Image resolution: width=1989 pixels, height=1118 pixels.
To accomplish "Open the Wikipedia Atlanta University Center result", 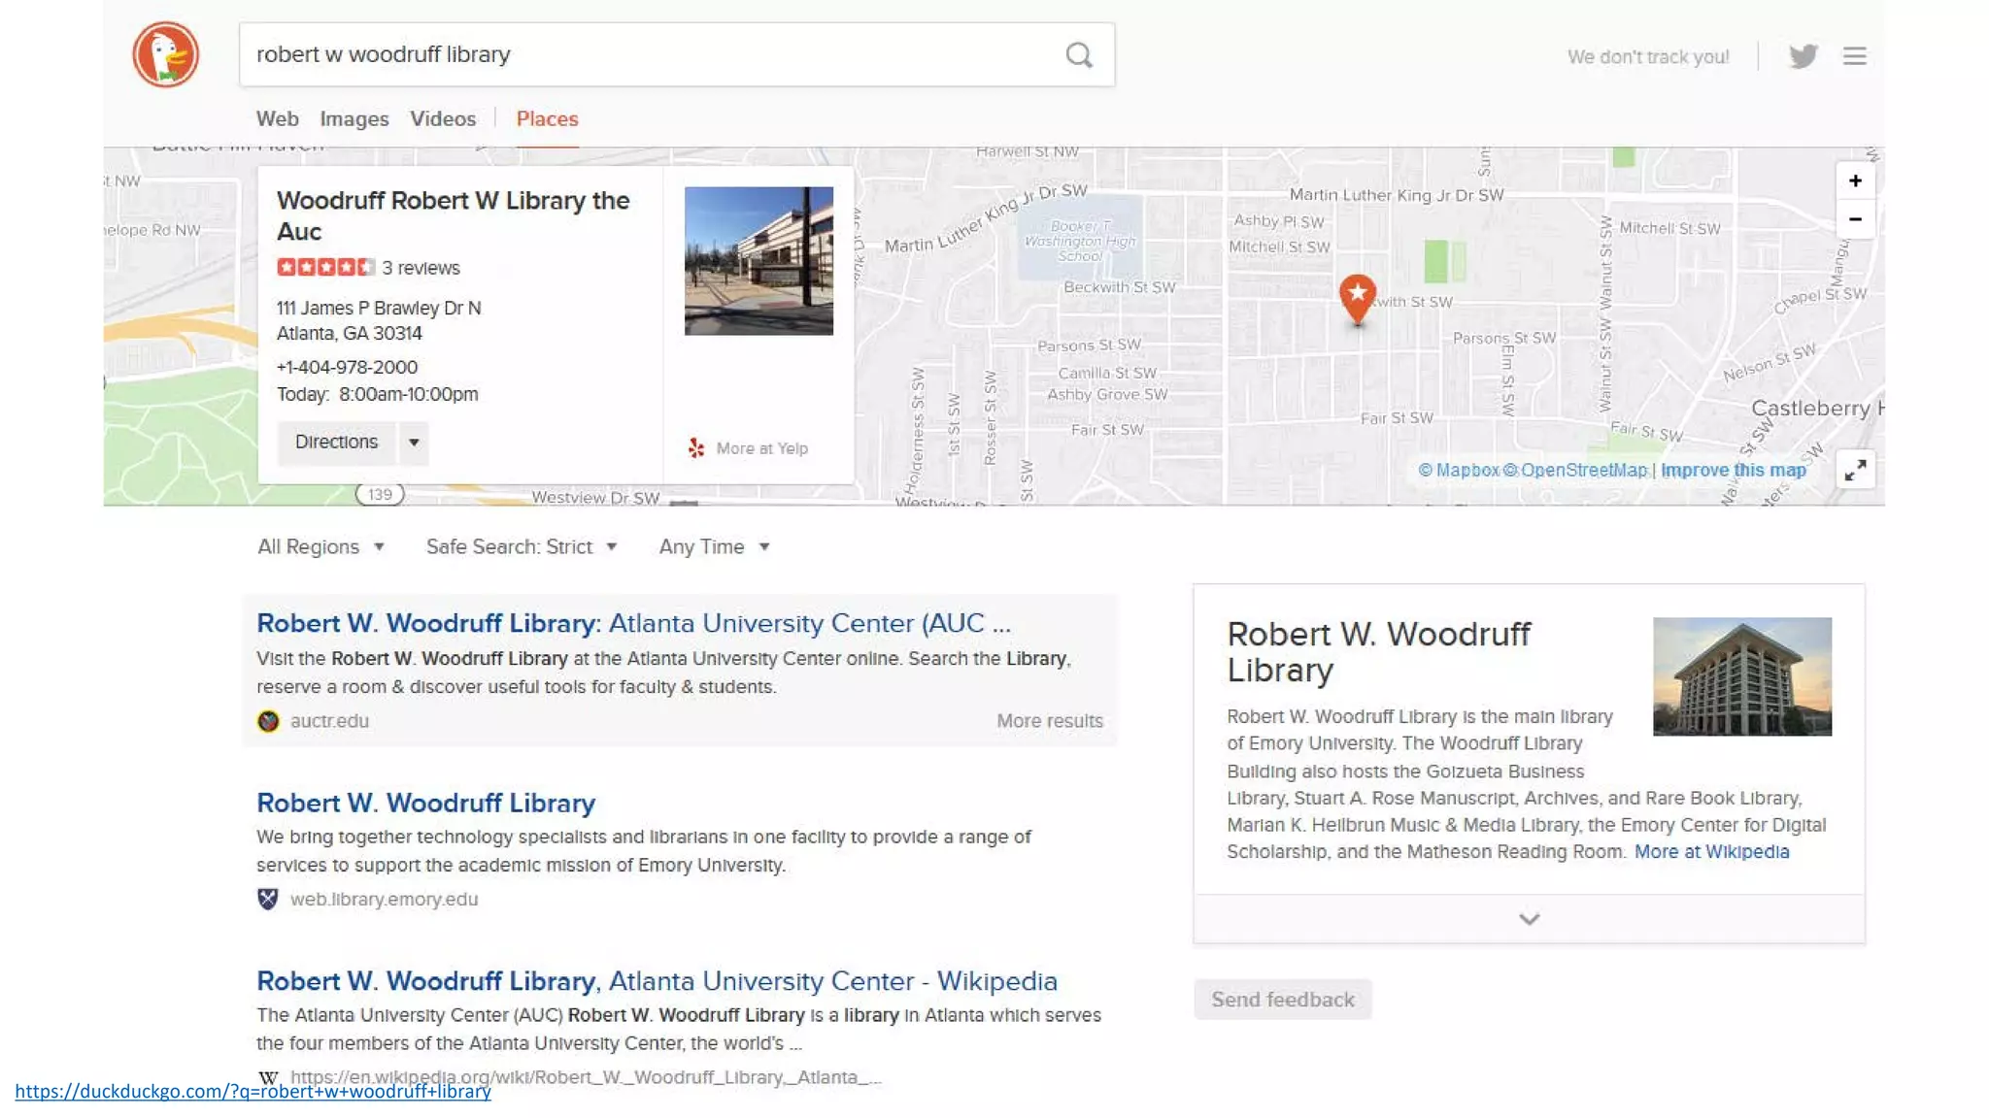I will pos(657,981).
